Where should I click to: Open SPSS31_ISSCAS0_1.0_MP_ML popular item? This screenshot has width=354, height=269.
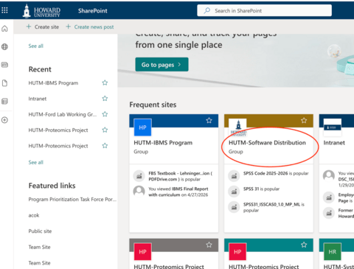point(274,207)
